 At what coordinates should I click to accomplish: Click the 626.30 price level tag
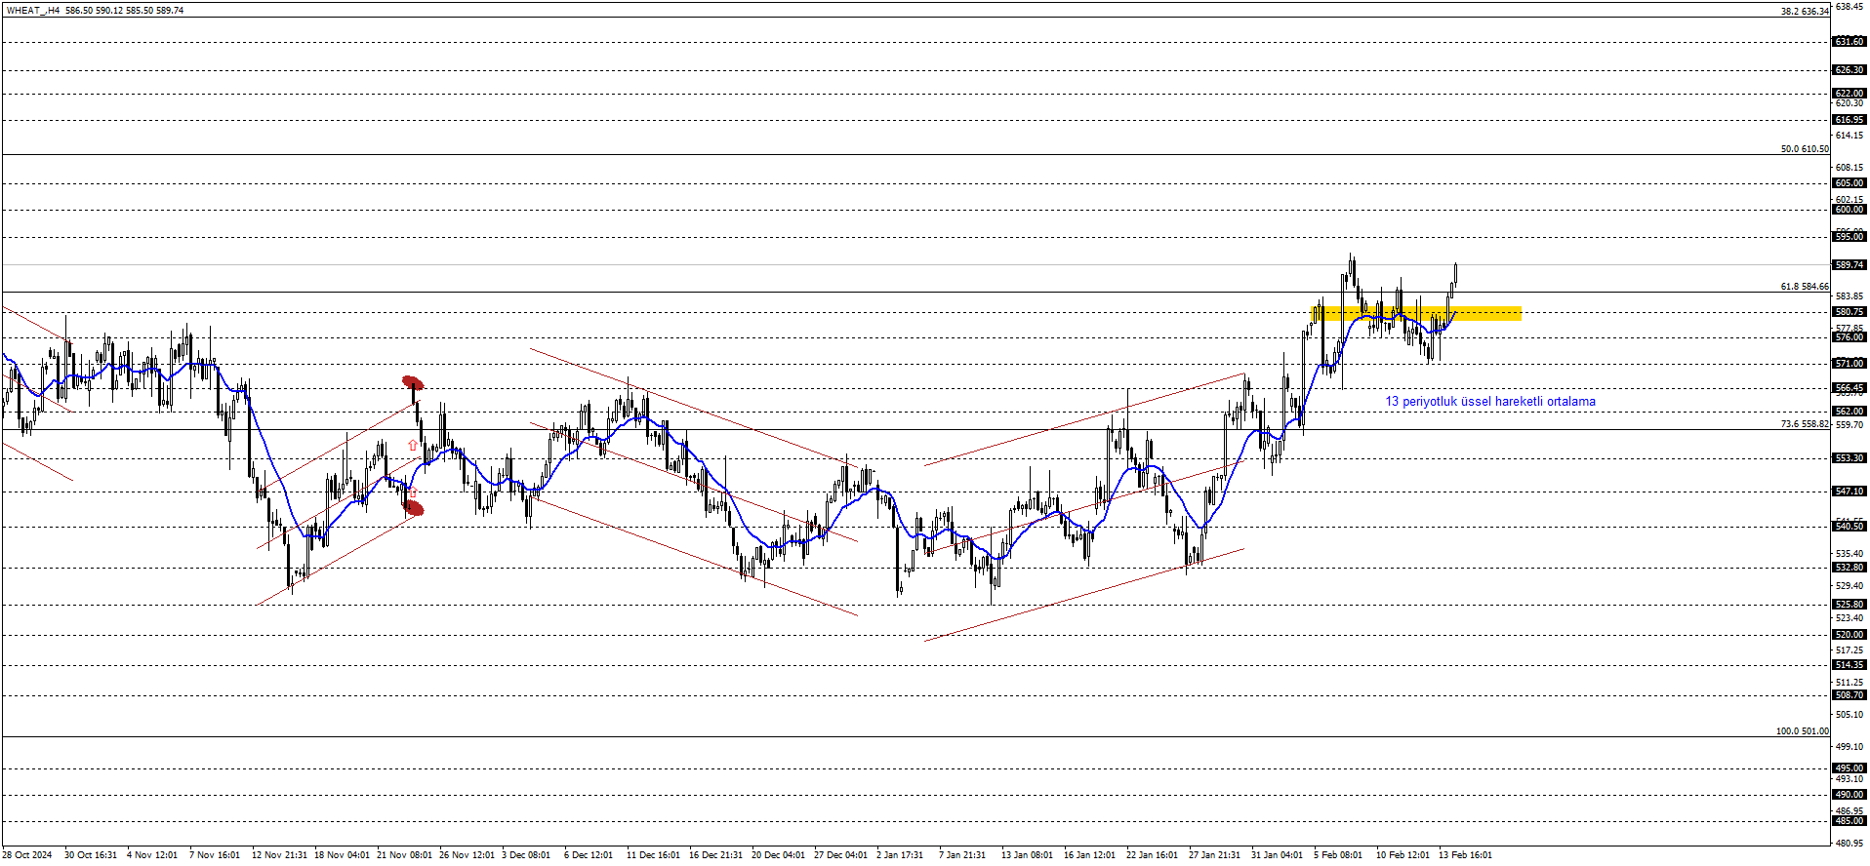[1850, 70]
